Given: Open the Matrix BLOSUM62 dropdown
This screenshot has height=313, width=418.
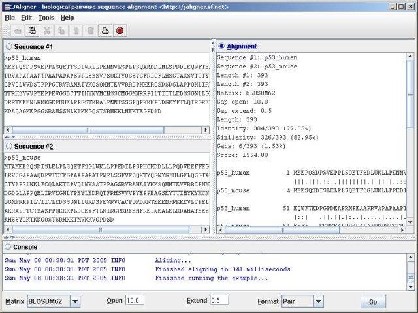Looking at the screenshot, I should coord(75,301).
